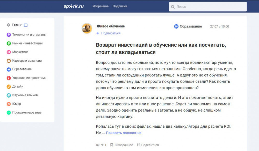Open the Подписки menu item

120,6
